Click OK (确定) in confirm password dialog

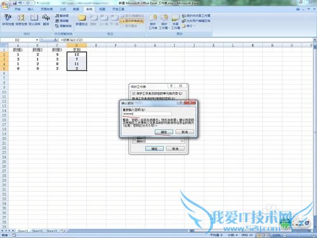pos(164,132)
